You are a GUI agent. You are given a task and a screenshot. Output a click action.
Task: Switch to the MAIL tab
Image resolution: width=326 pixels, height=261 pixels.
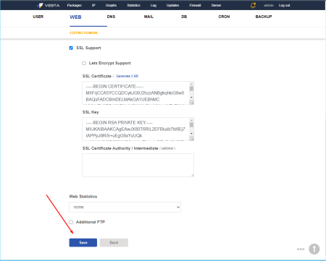(149, 17)
